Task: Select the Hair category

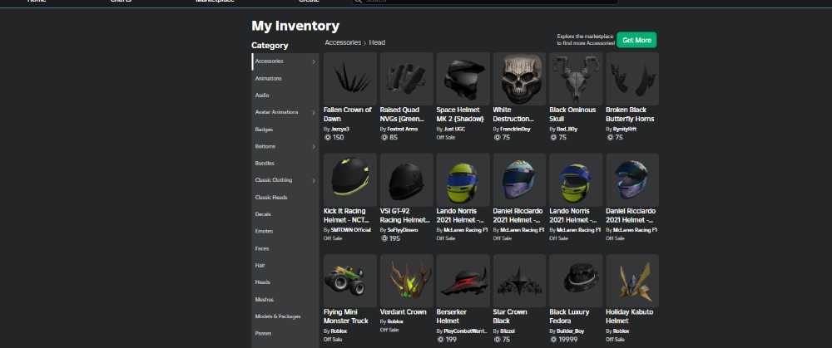Action: [285, 266]
